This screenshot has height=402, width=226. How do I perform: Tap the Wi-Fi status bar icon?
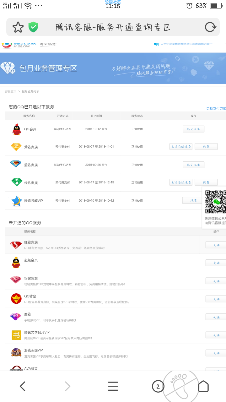click(28, 6)
